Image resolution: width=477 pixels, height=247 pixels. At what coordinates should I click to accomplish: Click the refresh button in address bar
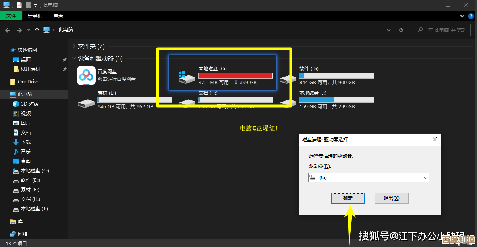pos(401,30)
